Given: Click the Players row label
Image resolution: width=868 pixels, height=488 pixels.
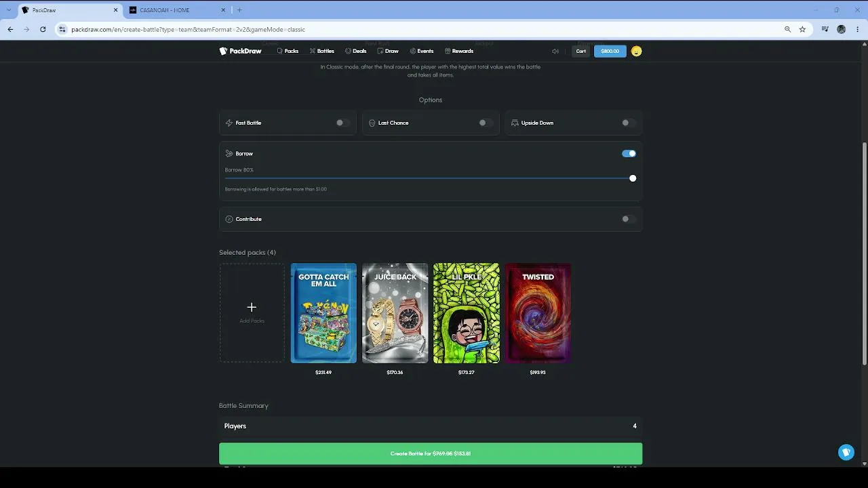Looking at the screenshot, I should click(235, 426).
